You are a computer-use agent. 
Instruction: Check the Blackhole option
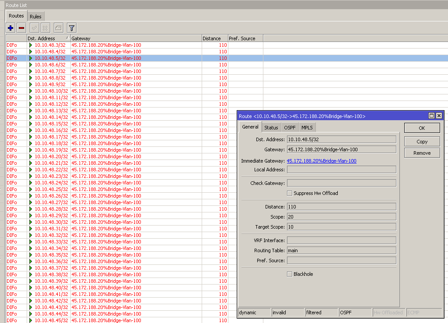click(290, 274)
